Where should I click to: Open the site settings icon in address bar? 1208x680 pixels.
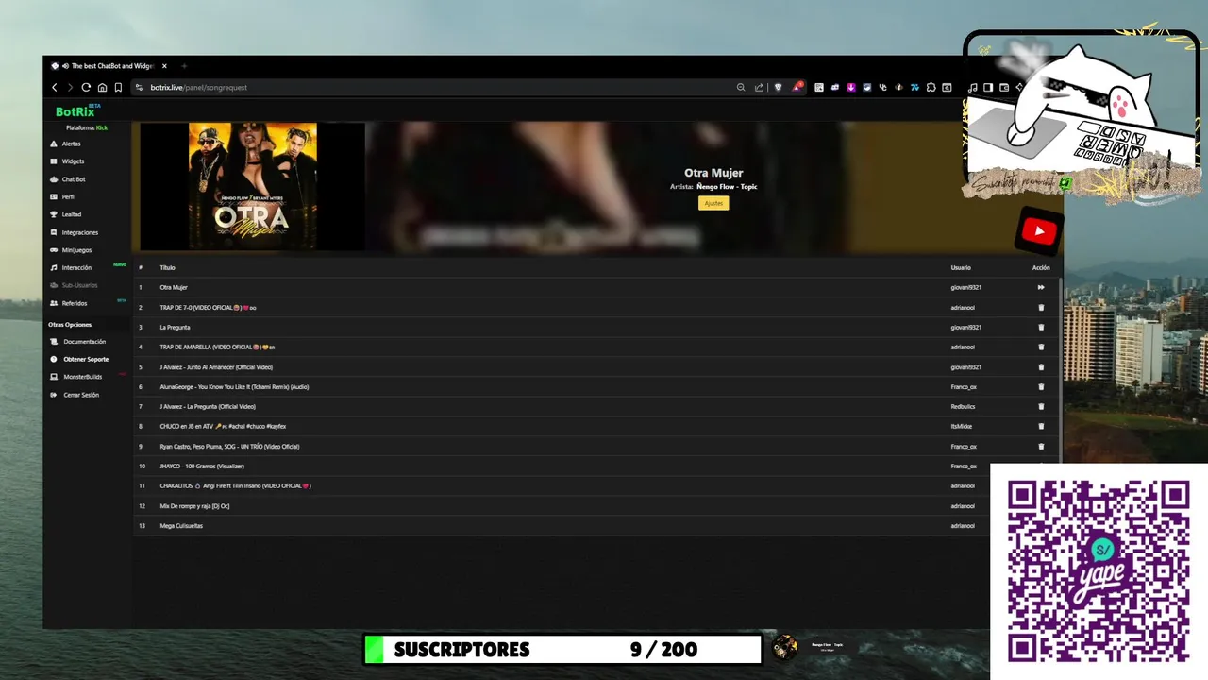tap(140, 87)
